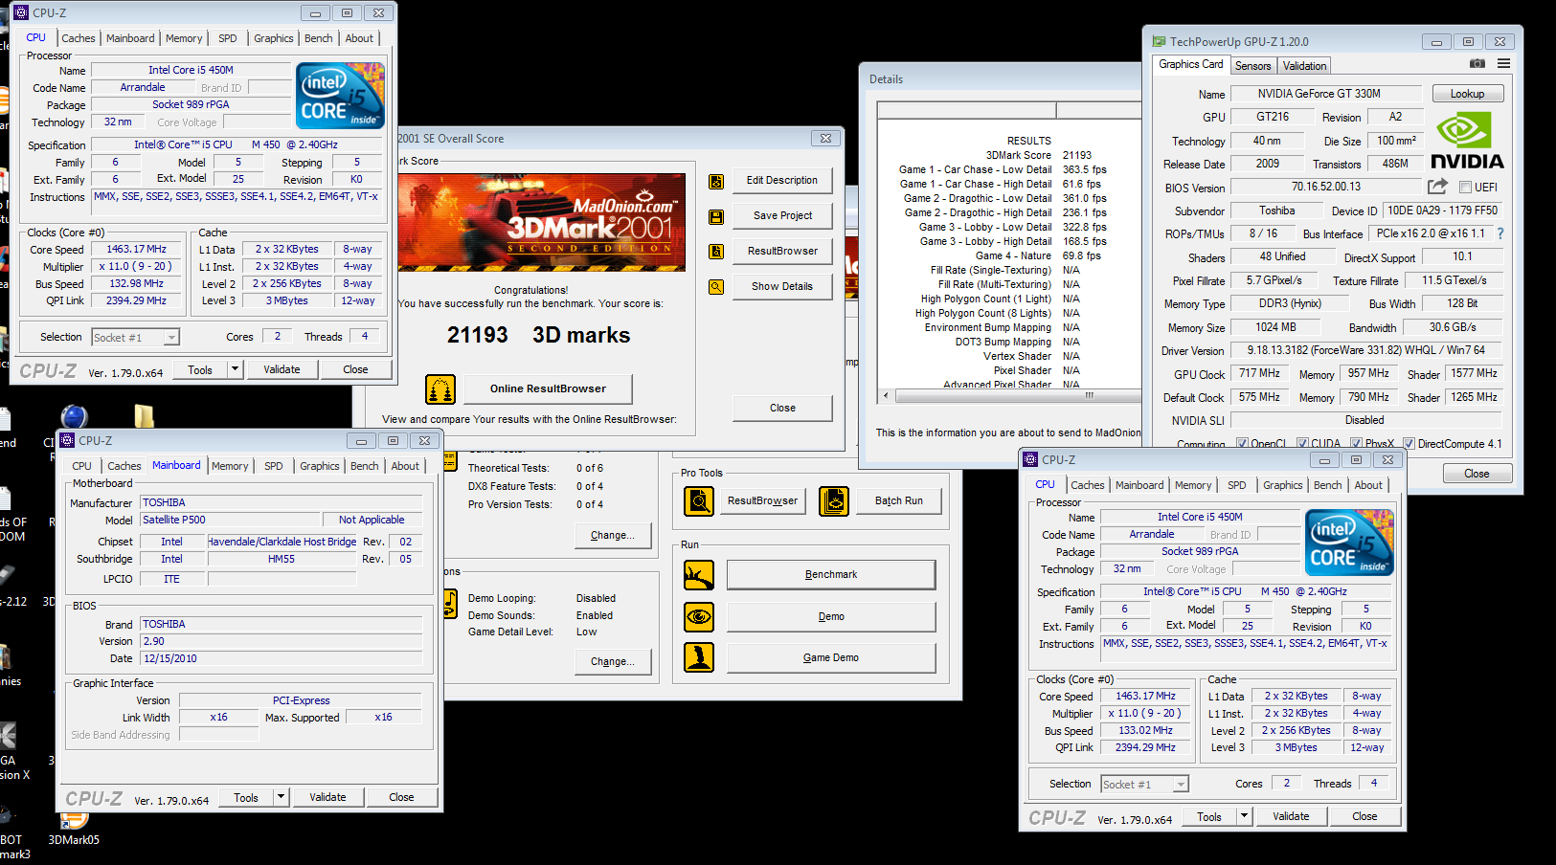Click Close button of GPU-Z window
The width and height of the screenshot is (1556, 865).
point(1477,474)
